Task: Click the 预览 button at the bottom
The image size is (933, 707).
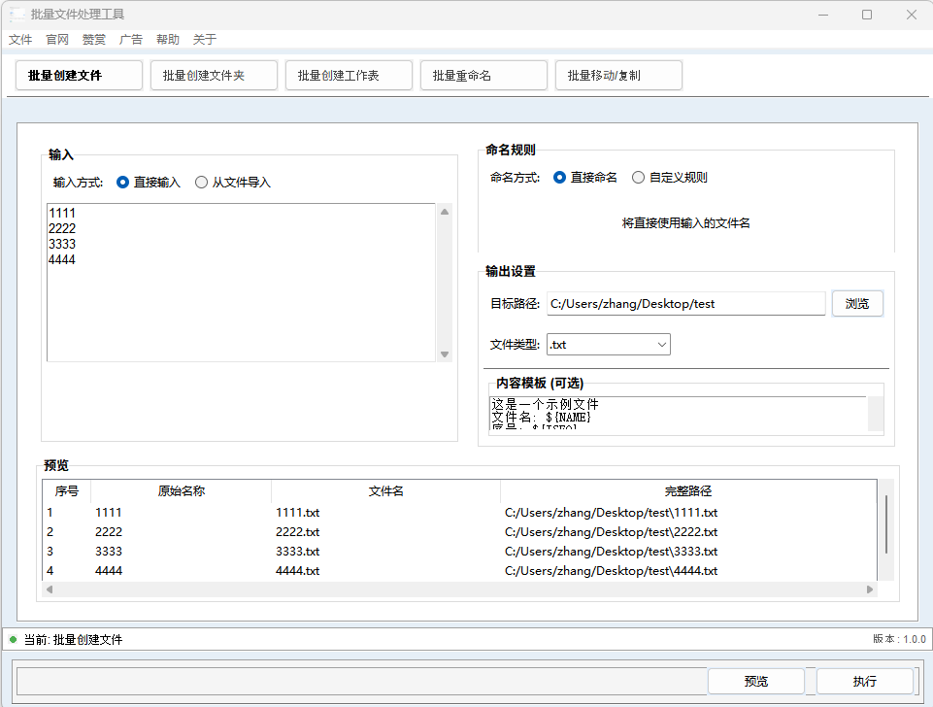Action: (x=755, y=681)
